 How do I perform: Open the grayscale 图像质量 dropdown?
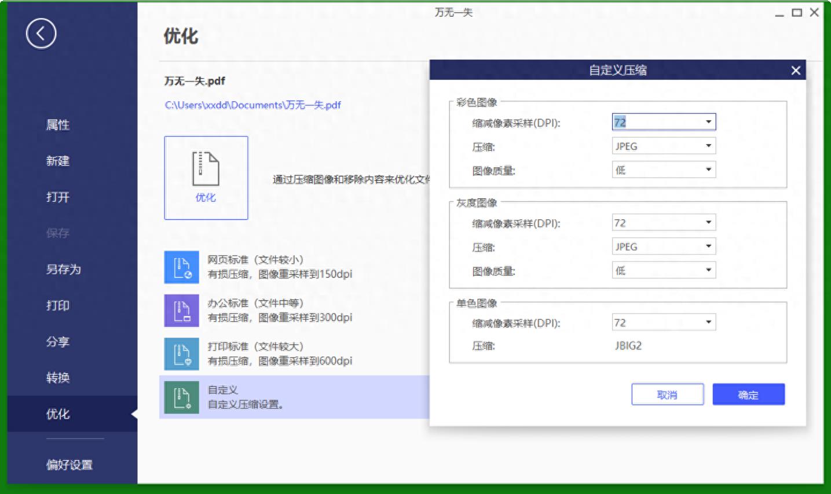tap(664, 270)
